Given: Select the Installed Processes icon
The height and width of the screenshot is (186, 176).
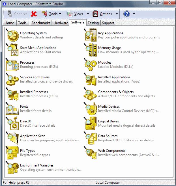Looking at the screenshot, I should [12, 94].
